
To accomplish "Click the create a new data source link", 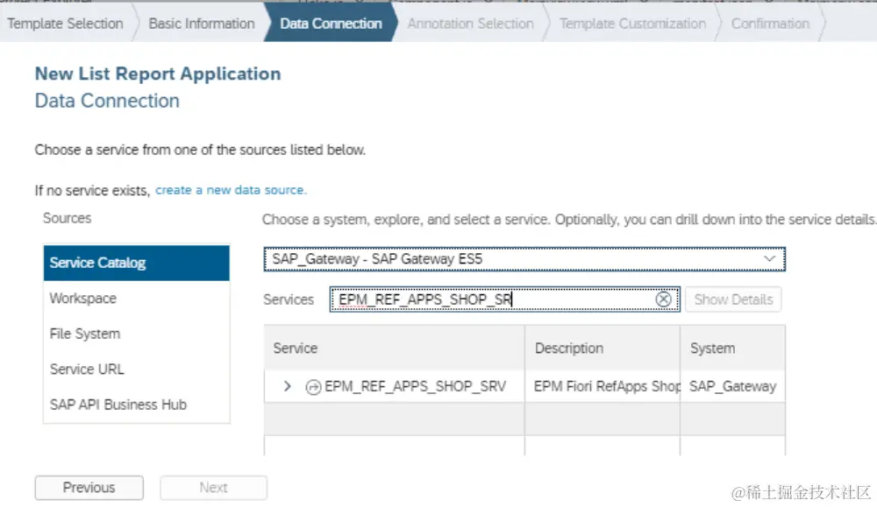I will 232,190.
